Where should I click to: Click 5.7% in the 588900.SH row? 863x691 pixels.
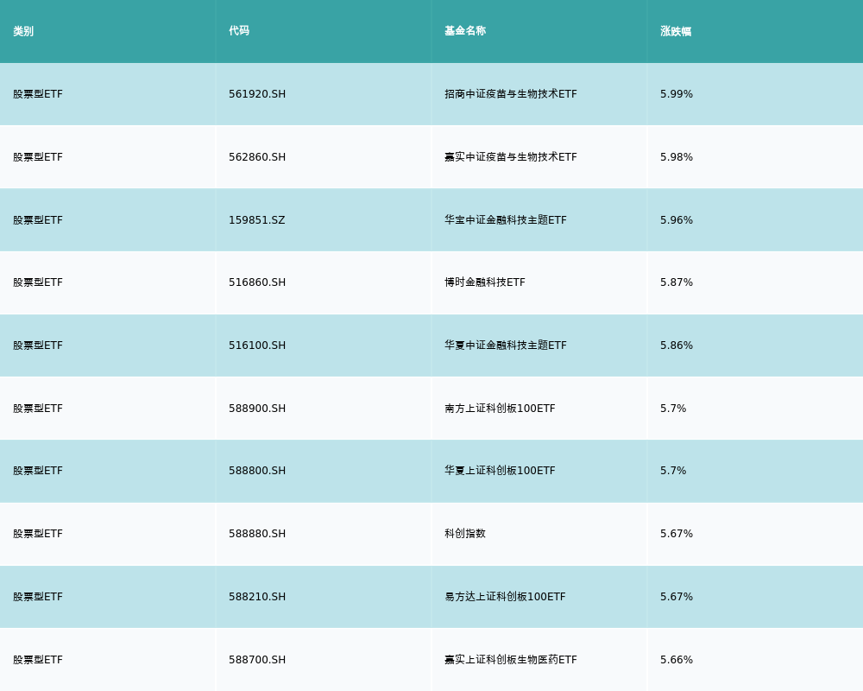[673, 409]
